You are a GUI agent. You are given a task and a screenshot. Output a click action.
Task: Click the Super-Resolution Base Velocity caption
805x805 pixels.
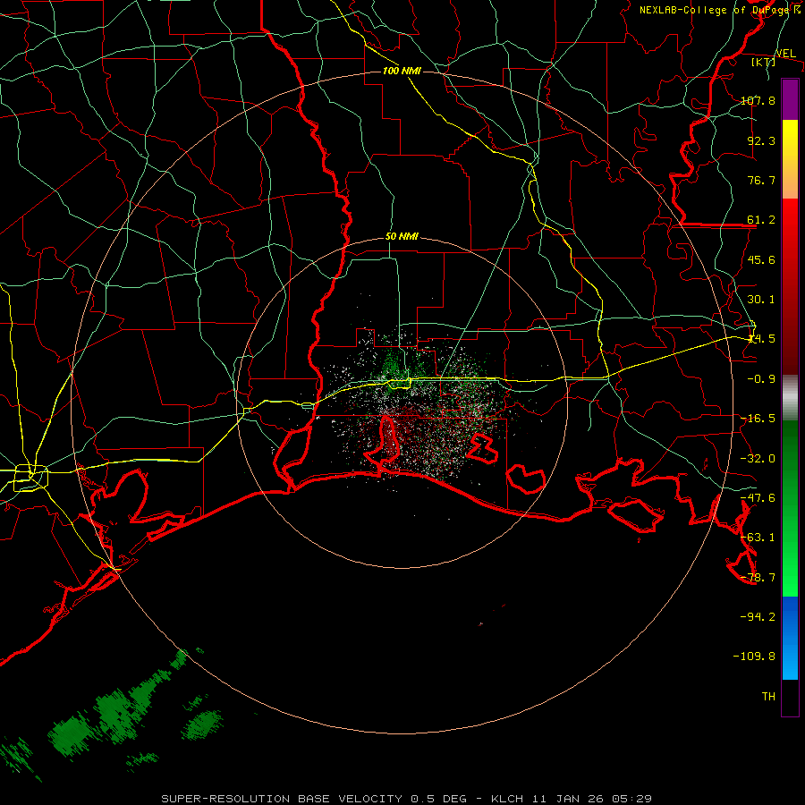click(407, 799)
